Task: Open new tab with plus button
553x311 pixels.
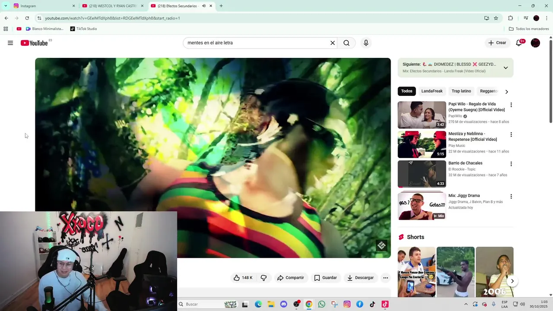Action: tap(221, 6)
